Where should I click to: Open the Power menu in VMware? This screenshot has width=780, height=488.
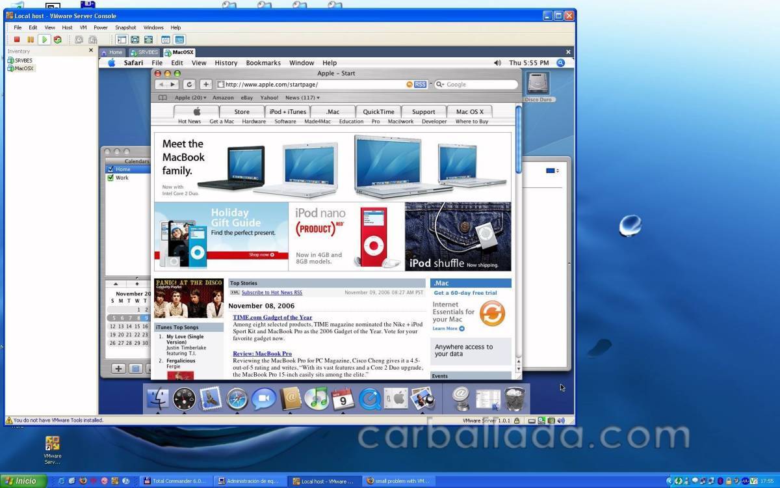101,28
